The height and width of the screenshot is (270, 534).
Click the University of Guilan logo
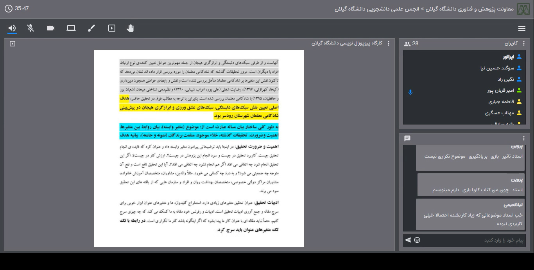pyautogui.click(x=523, y=9)
